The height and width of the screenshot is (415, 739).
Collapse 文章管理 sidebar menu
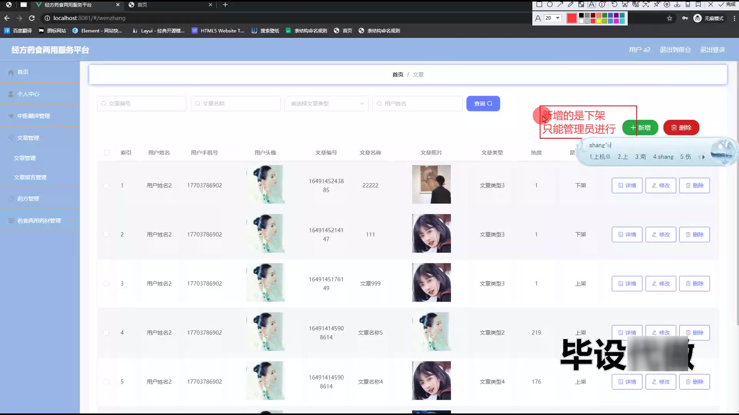click(40, 138)
